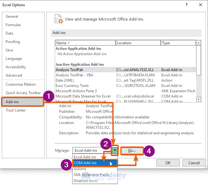Click the Help question mark icon
This screenshot has width=208, height=186.
click(187, 5)
